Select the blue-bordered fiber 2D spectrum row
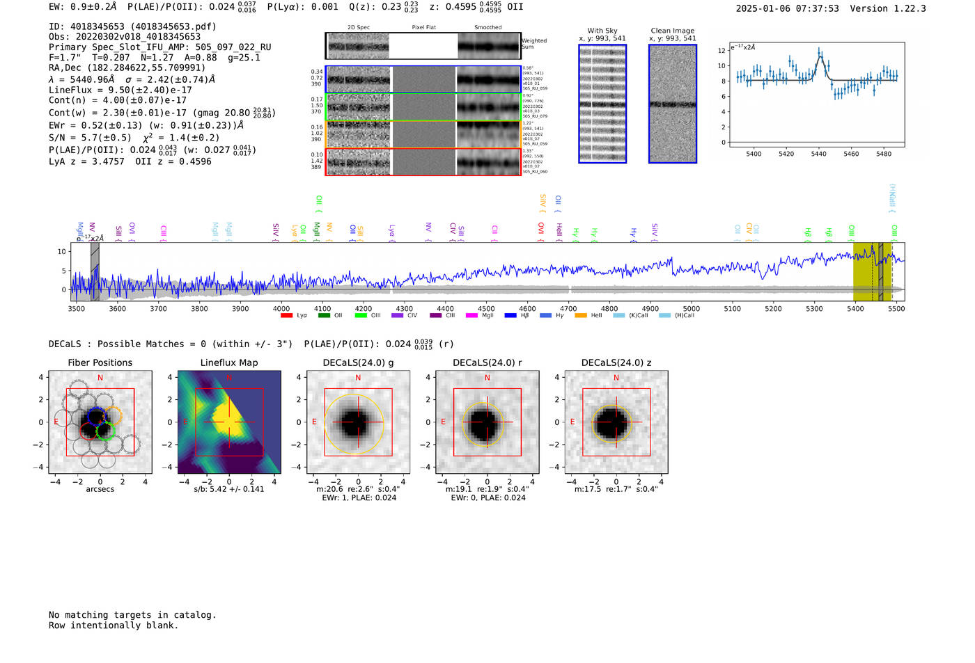 pos(423,79)
